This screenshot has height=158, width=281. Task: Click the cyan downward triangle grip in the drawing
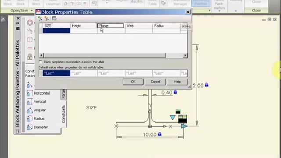(x=173, y=118)
